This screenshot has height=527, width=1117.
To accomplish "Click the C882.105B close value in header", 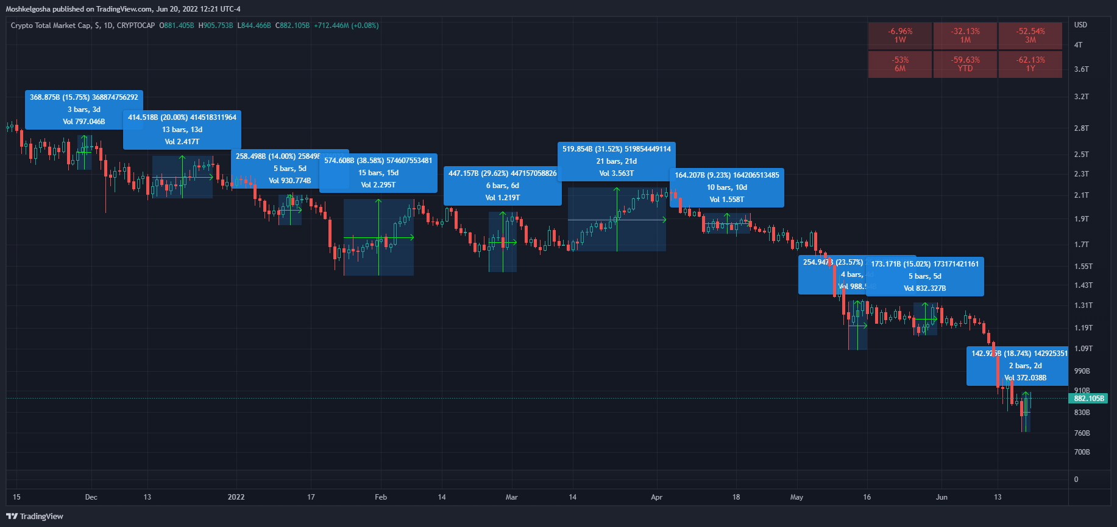I will (293, 26).
